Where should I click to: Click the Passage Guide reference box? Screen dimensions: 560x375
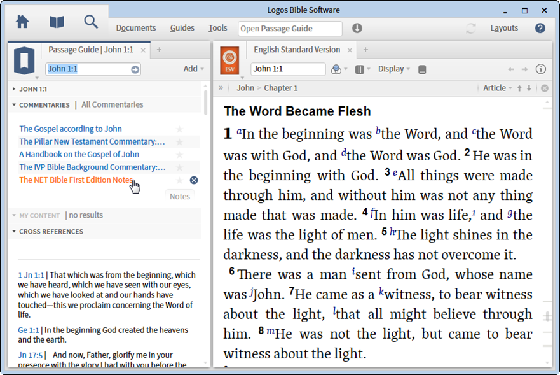pos(93,69)
